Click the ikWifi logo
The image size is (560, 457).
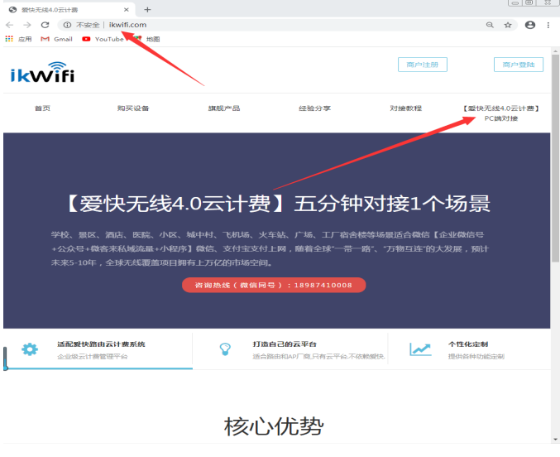(42, 73)
